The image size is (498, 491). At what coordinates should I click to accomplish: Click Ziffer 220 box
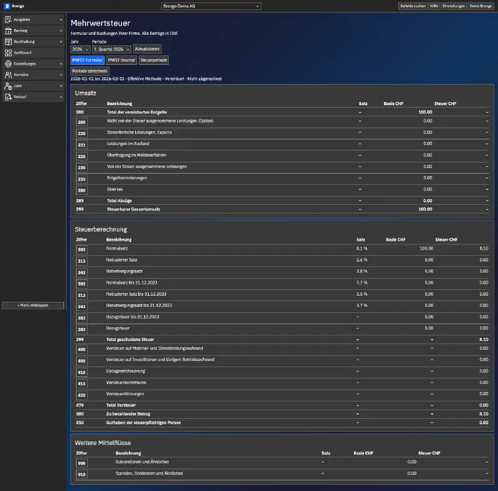point(82,133)
